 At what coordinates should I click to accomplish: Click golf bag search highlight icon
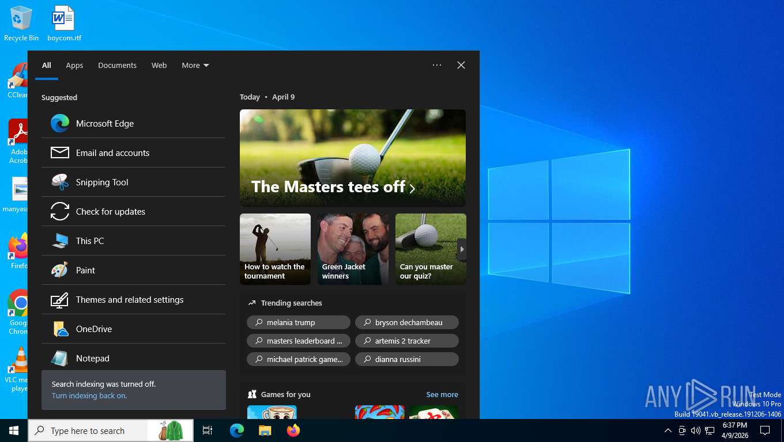click(x=170, y=430)
